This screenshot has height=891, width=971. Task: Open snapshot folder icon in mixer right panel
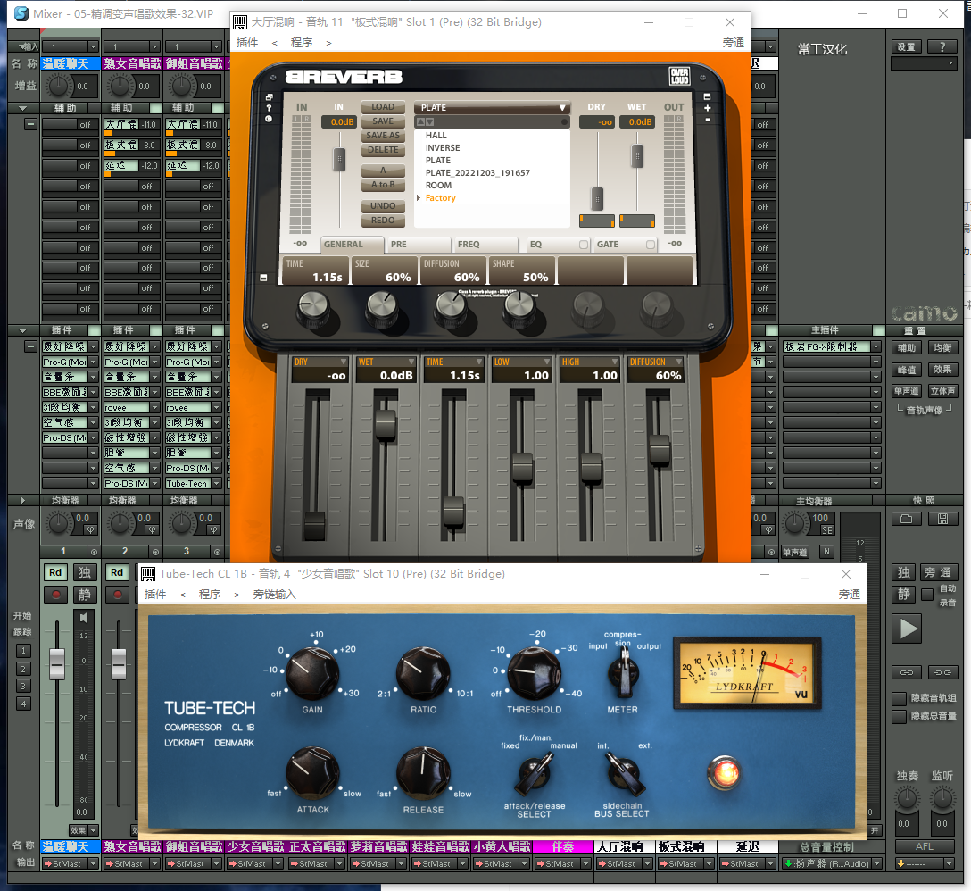tap(907, 520)
